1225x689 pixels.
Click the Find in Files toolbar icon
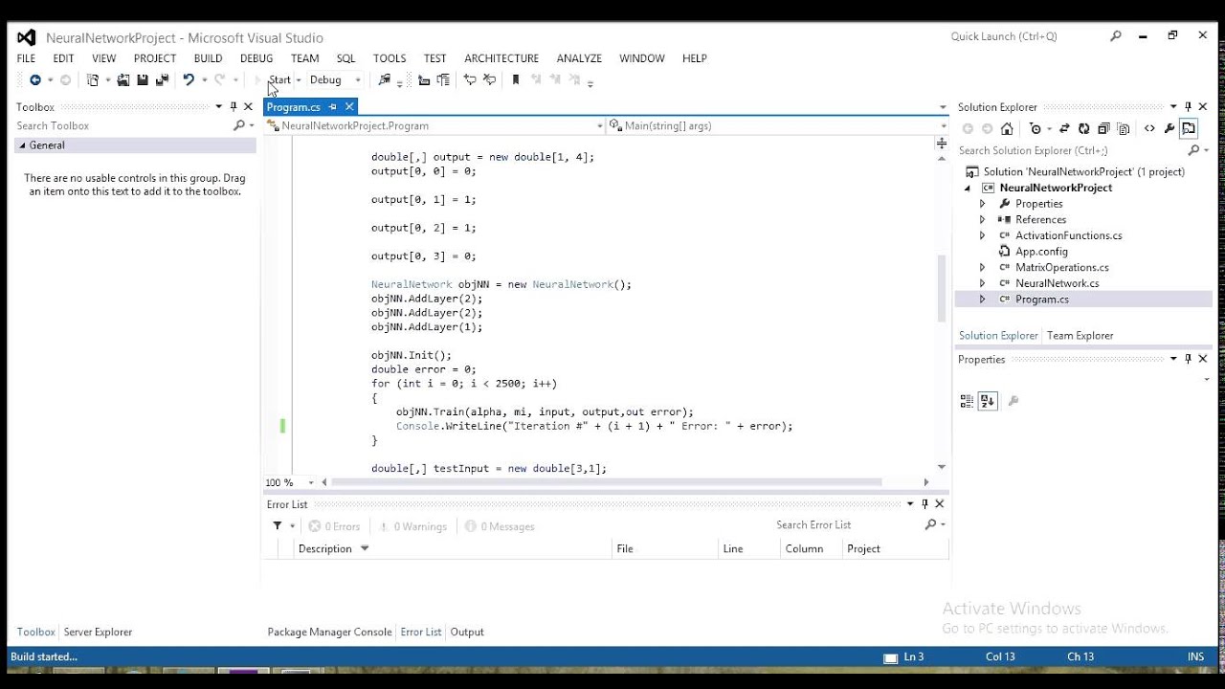pyautogui.click(x=385, y=80)
